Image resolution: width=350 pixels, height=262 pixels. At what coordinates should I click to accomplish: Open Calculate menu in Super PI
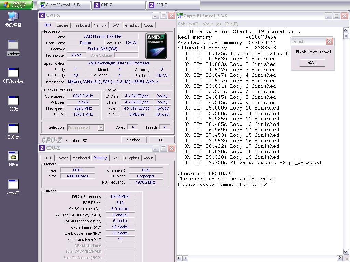point(188,24)
